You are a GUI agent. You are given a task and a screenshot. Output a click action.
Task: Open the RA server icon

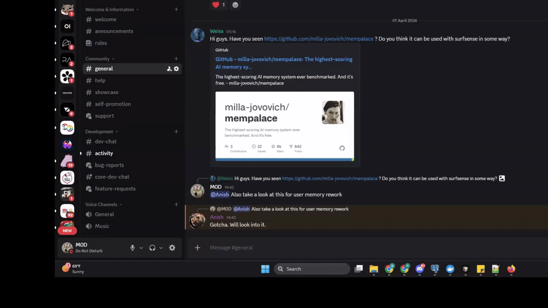pos(67,60)
